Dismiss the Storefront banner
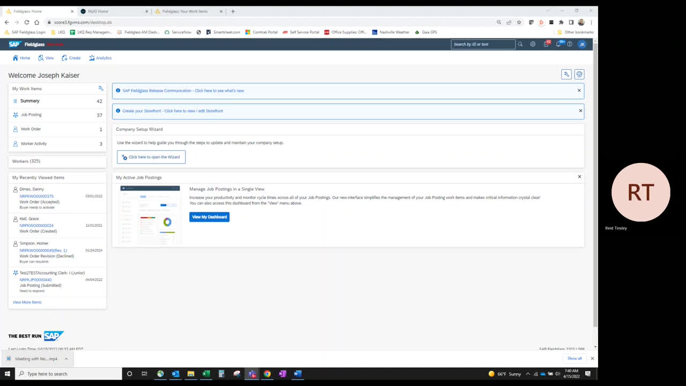686x386 pixels. (580, 110)
